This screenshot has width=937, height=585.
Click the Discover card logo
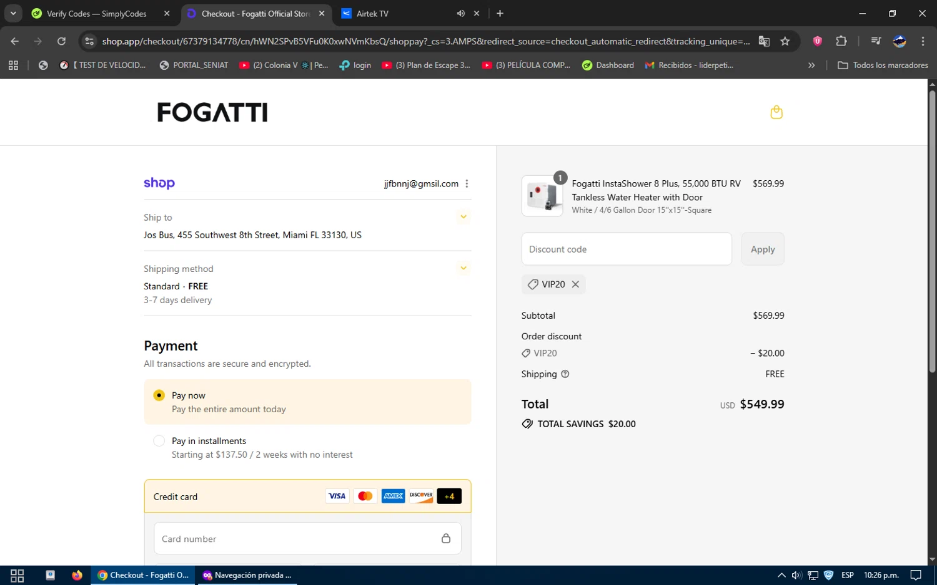point(421,496)
